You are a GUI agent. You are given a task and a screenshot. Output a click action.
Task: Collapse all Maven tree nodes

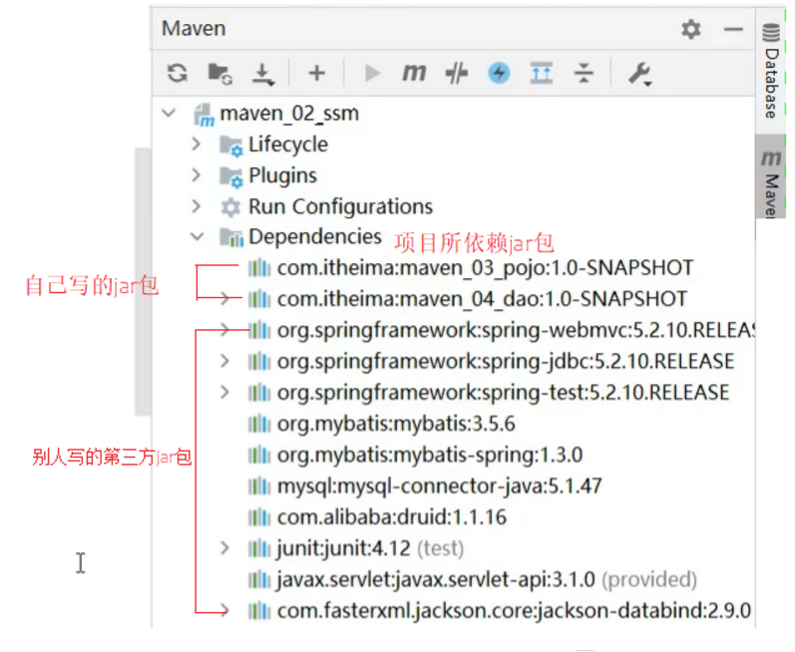584,73
